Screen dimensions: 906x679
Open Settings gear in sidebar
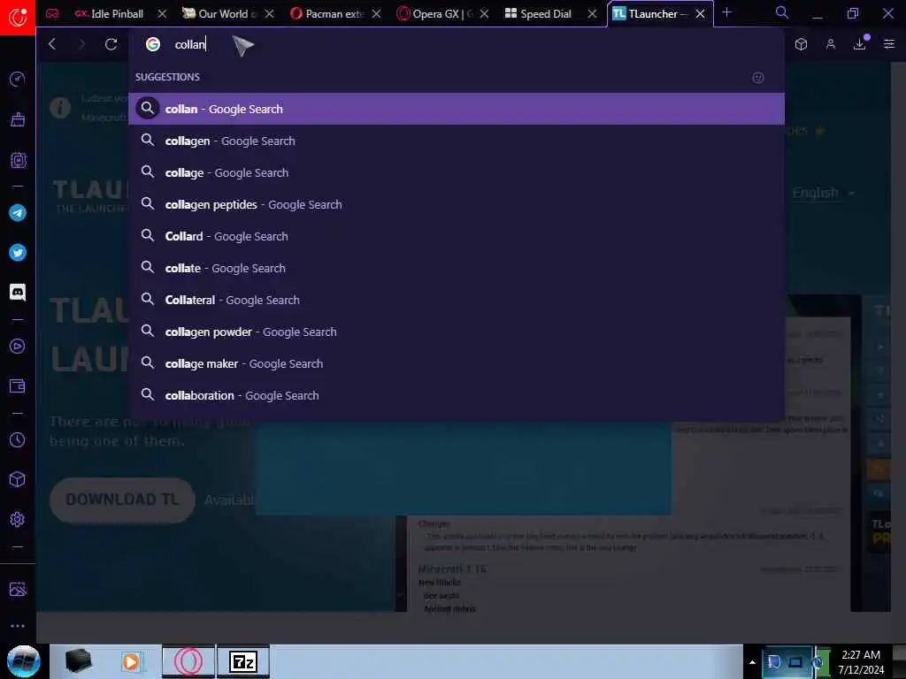tap(18, 519)
